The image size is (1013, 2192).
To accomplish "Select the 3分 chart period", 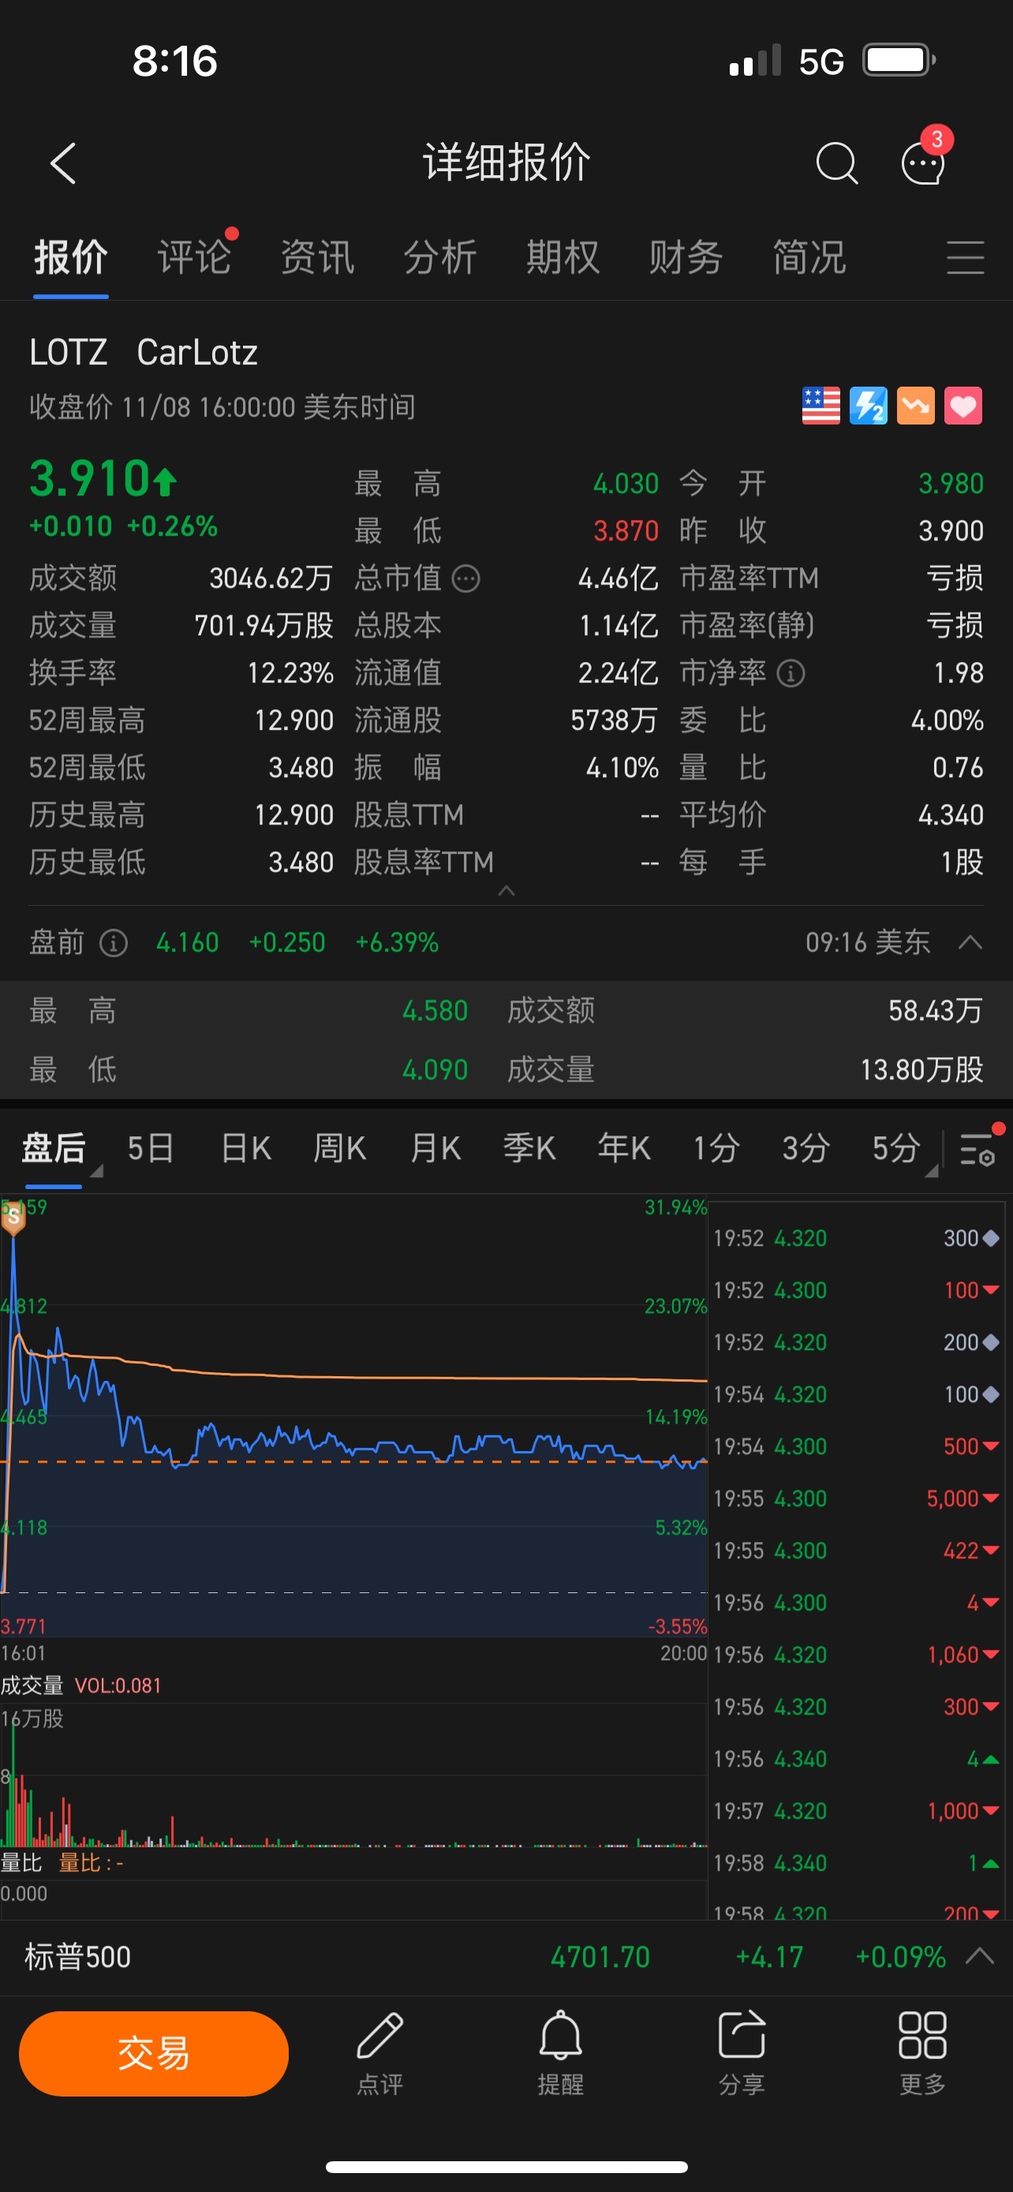I will click(x=806, y=1148).
